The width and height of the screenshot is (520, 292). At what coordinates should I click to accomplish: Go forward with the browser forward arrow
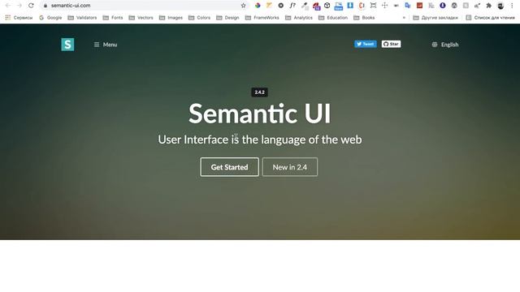19,6
